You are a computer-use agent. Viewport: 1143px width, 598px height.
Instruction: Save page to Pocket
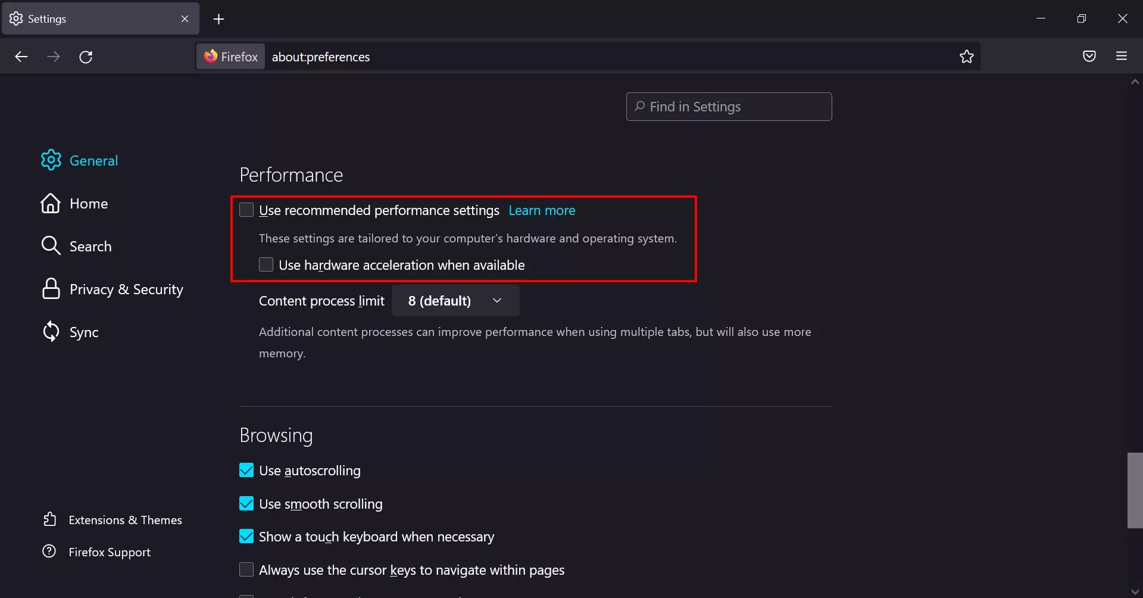1089,57
